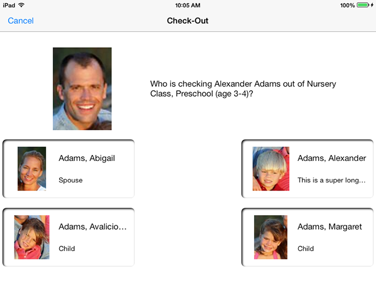
Task: Click the Child label under Adams, Margaret
Action: click(x=306, y=248)
